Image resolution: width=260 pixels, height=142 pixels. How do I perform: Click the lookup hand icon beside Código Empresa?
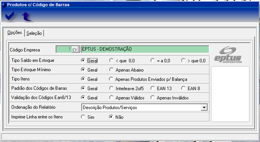click(76, 49)
